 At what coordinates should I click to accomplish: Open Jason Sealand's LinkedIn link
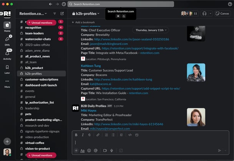click(x=132, y=39)
